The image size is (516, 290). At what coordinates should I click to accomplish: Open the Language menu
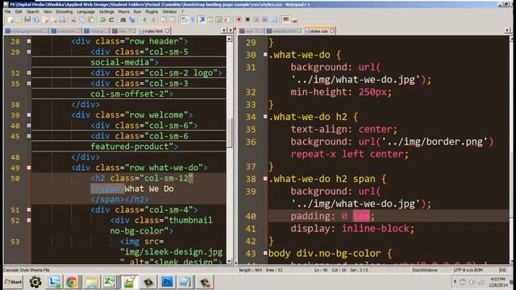pos(85,11)
